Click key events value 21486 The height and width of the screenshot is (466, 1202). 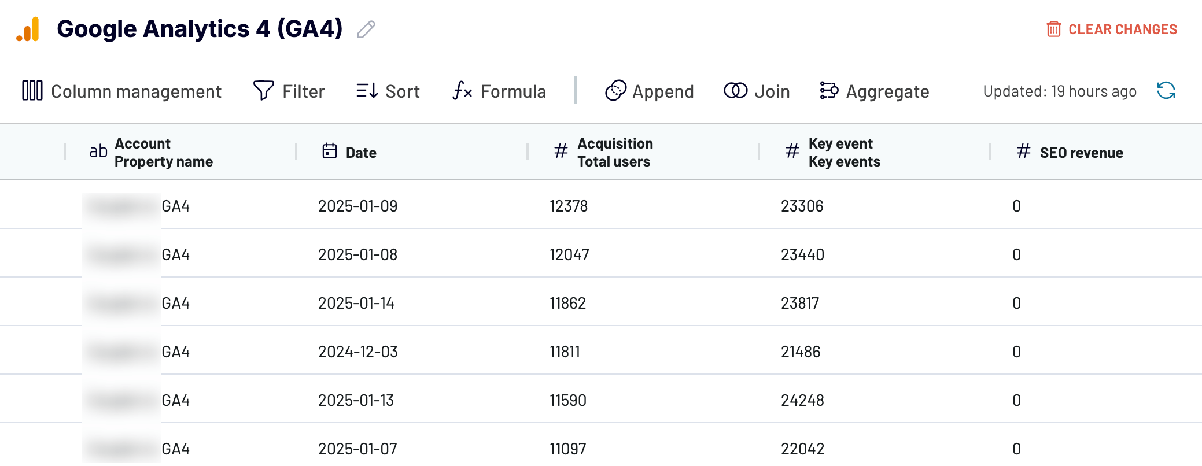coord(801,352)
